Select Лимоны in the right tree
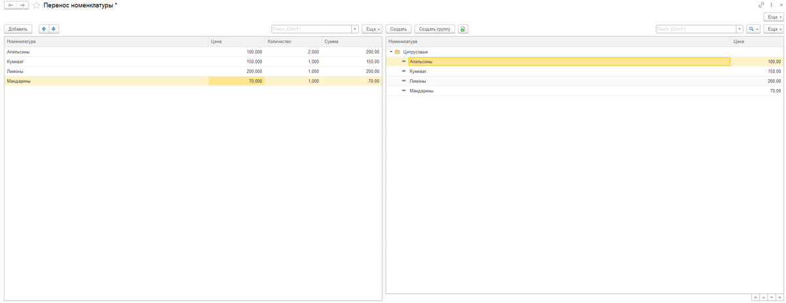The height and width of the screenshot is (303, 786). point(586,81)
